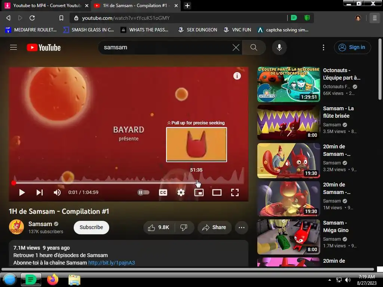Image resolution: width=383 pixels, height=287 pixels.
Task: Open File Explorer from taskbar
Action: [74, 280]
